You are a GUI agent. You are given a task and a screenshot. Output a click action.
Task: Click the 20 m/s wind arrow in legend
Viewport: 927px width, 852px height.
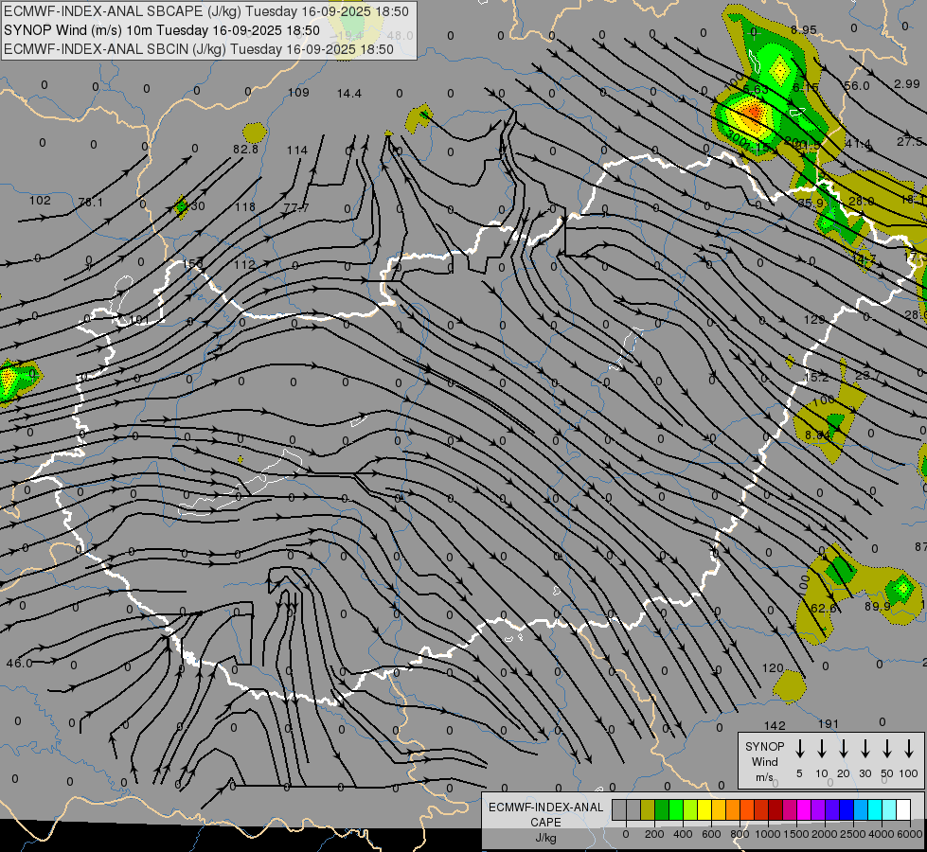(x=843, y=749)
